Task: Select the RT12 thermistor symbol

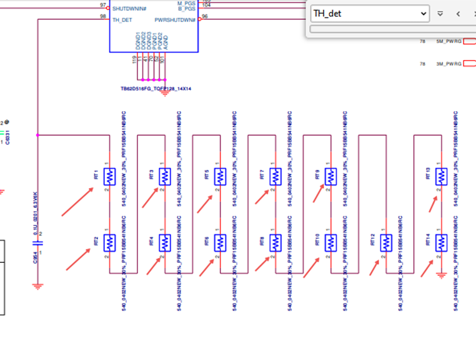Action: pyautogui.click(x=386, y=242)
